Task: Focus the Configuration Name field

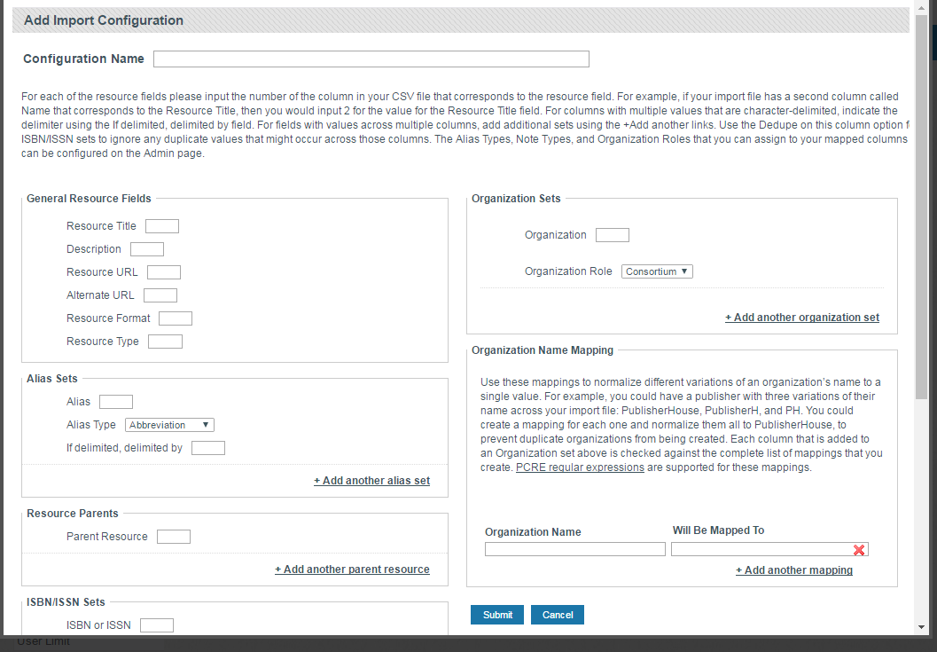Action: tap(371, 59)
